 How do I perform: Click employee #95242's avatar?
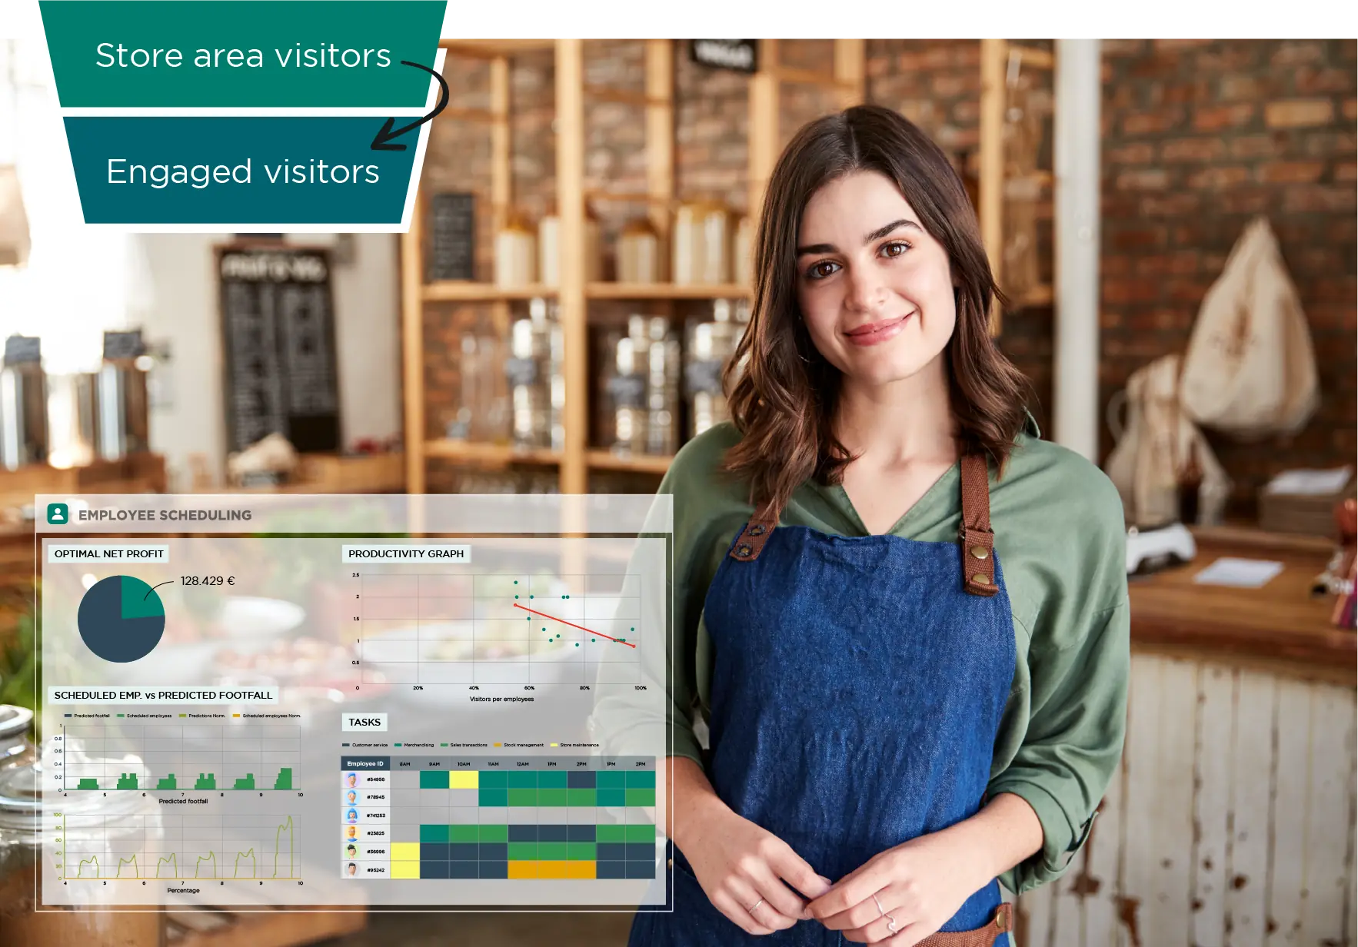353,869
